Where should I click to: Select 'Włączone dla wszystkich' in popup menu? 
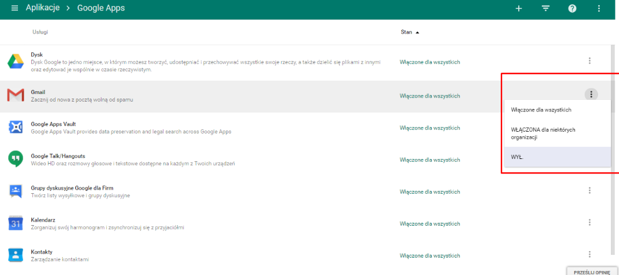(556, 110)
